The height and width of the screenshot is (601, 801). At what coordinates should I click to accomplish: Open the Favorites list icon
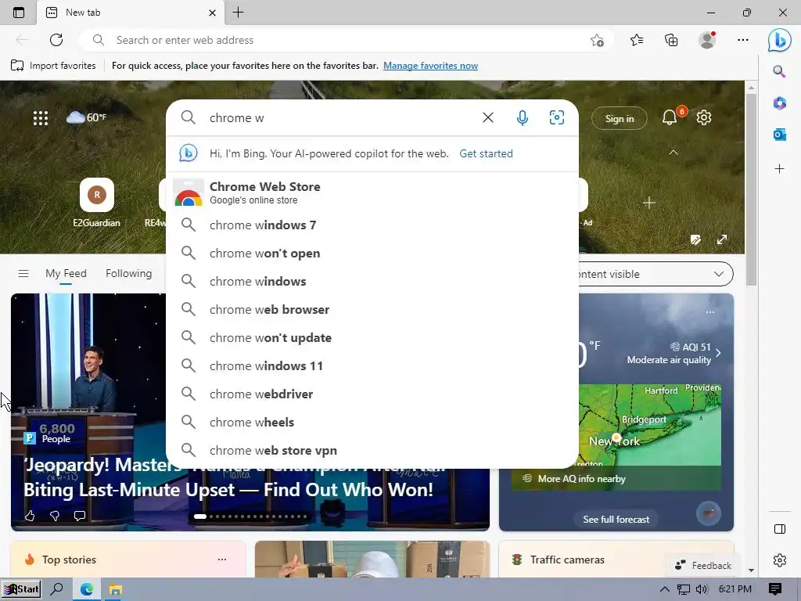point(637,40)
